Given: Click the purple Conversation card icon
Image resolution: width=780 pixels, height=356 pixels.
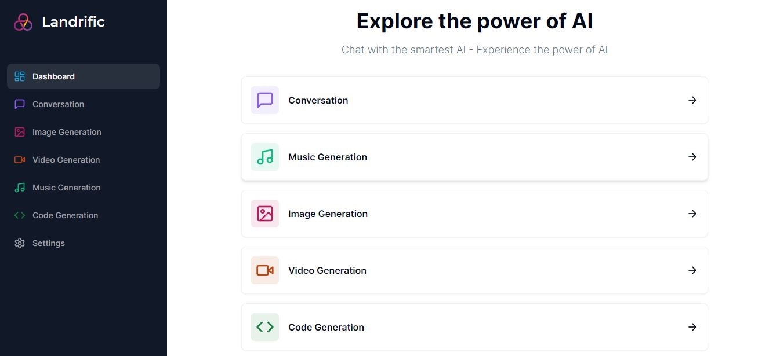Looking at the screenshot, I should 265,100.
